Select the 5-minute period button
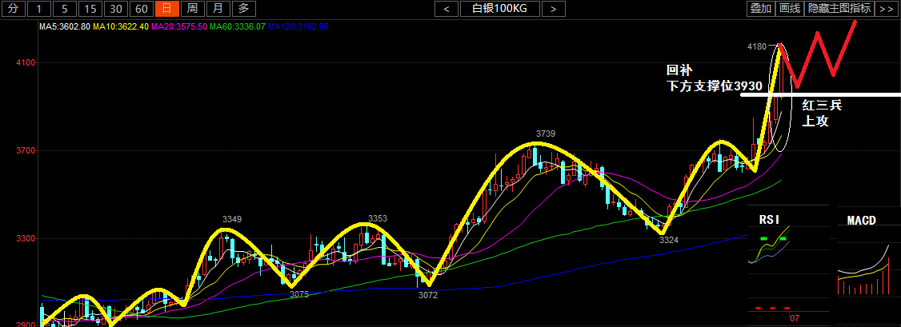Screen dimensions: 901x327 [66, 9]
